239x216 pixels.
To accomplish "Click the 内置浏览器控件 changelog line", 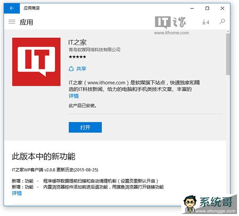I will pos(88,187).
